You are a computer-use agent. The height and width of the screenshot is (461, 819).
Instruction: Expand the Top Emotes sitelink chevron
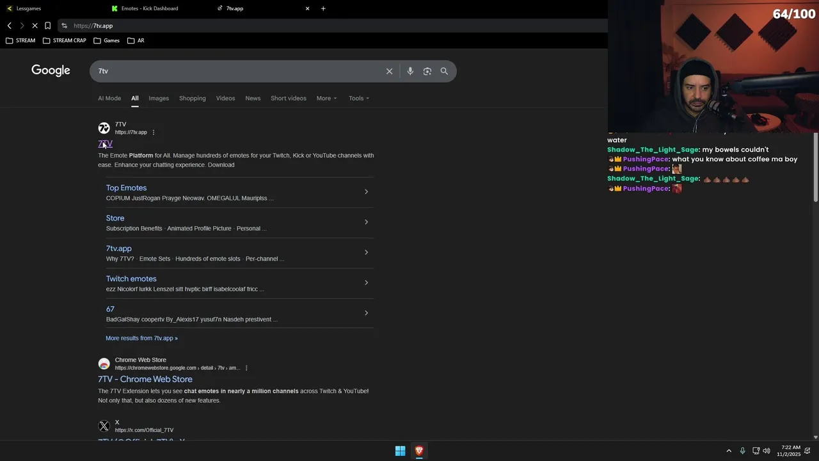366,191
